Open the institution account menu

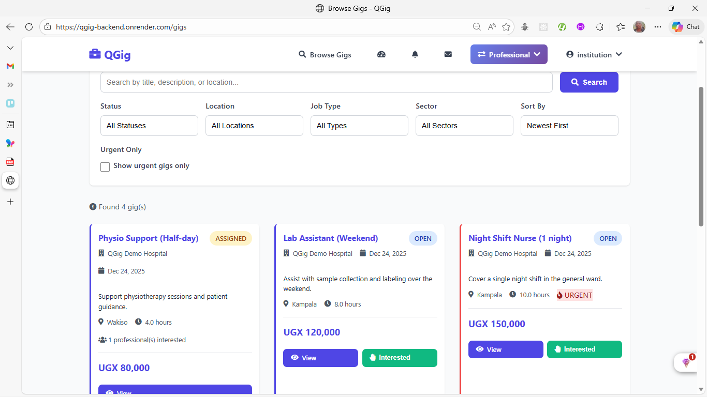pyautogui.click(x=594, y=55)
